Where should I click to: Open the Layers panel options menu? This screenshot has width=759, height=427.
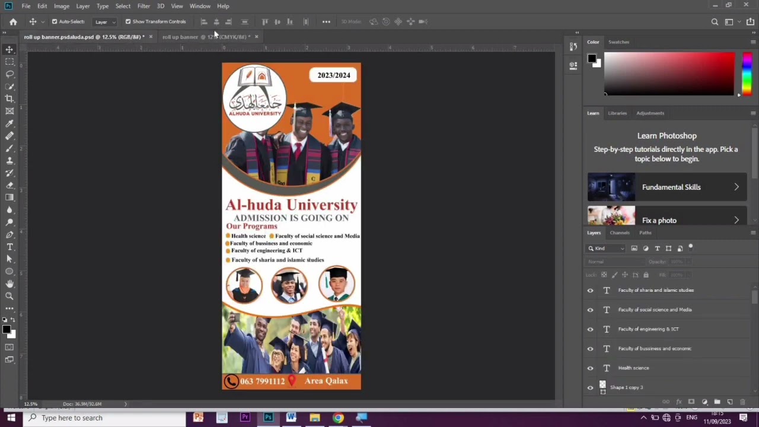point(753,233)
